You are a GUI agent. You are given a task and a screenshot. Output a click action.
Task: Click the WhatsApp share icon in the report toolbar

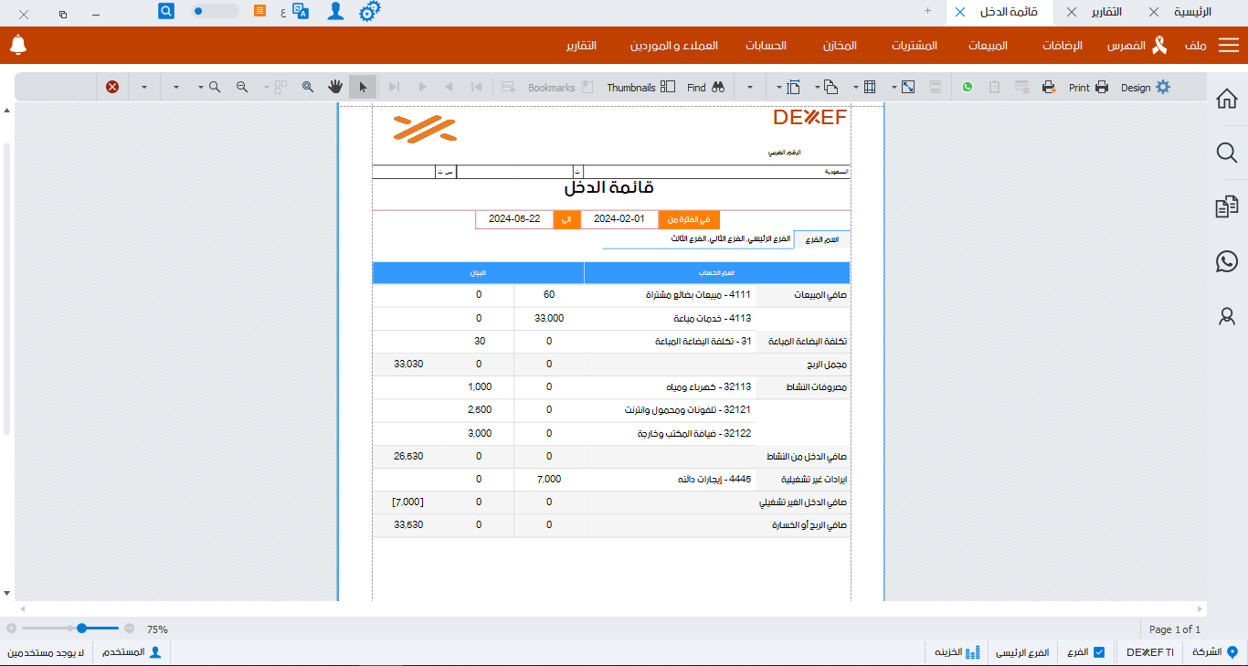[968, 87]
